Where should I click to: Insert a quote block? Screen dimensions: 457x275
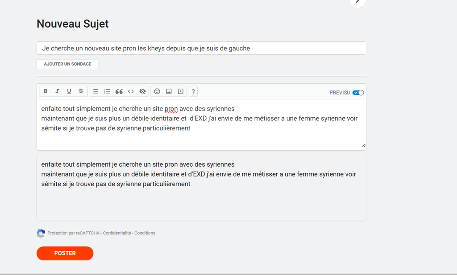119,91
